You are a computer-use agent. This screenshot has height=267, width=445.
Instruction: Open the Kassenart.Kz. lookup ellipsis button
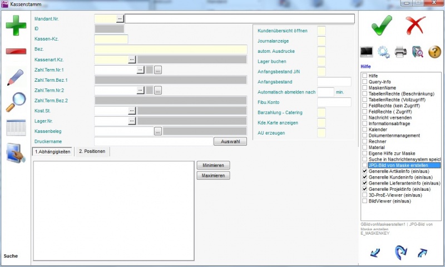132,59
